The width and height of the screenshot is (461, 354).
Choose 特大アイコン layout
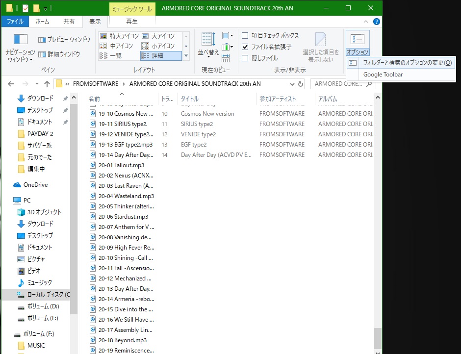click(x=119, y=36)
